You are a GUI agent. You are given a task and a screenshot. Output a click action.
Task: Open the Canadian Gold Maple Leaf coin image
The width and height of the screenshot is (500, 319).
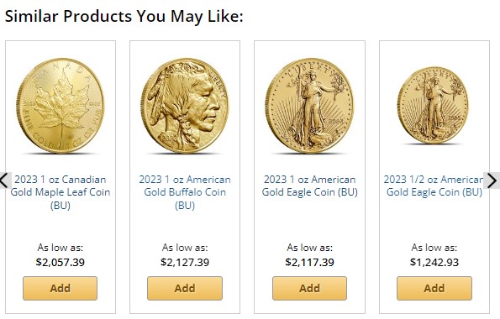(61, 106)
